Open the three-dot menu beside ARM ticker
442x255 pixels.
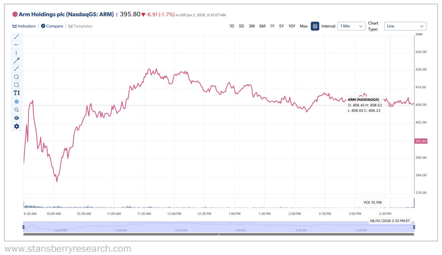(117, 15)
